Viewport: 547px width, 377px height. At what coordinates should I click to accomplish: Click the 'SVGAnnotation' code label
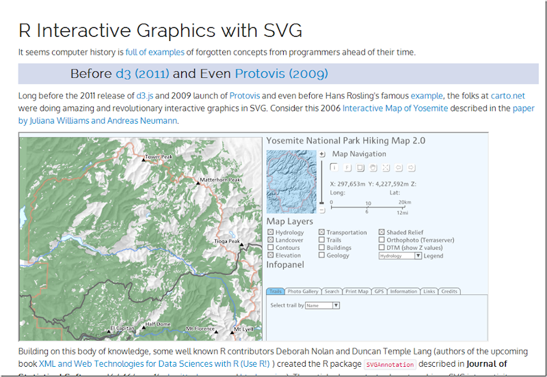click(390, 365)
